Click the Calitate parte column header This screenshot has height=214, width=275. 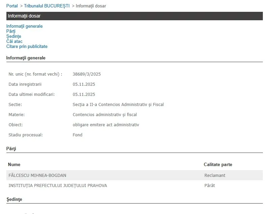point(218,165)
